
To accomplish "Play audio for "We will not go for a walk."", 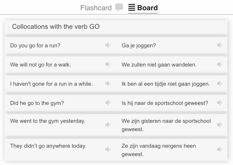I will point(108,64).
